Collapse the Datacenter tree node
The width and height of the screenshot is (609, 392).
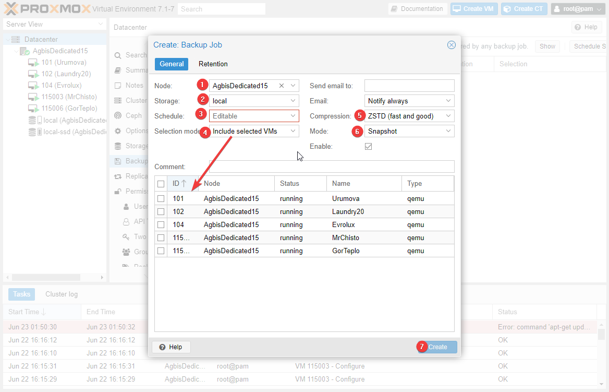pos(8,40)
